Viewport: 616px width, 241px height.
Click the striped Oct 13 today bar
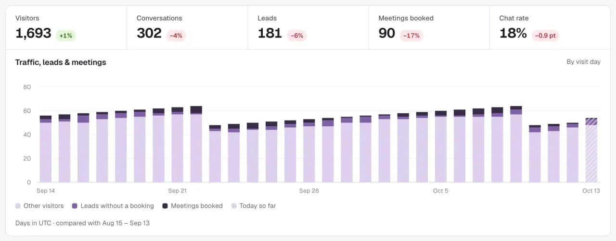pos(591,150)
